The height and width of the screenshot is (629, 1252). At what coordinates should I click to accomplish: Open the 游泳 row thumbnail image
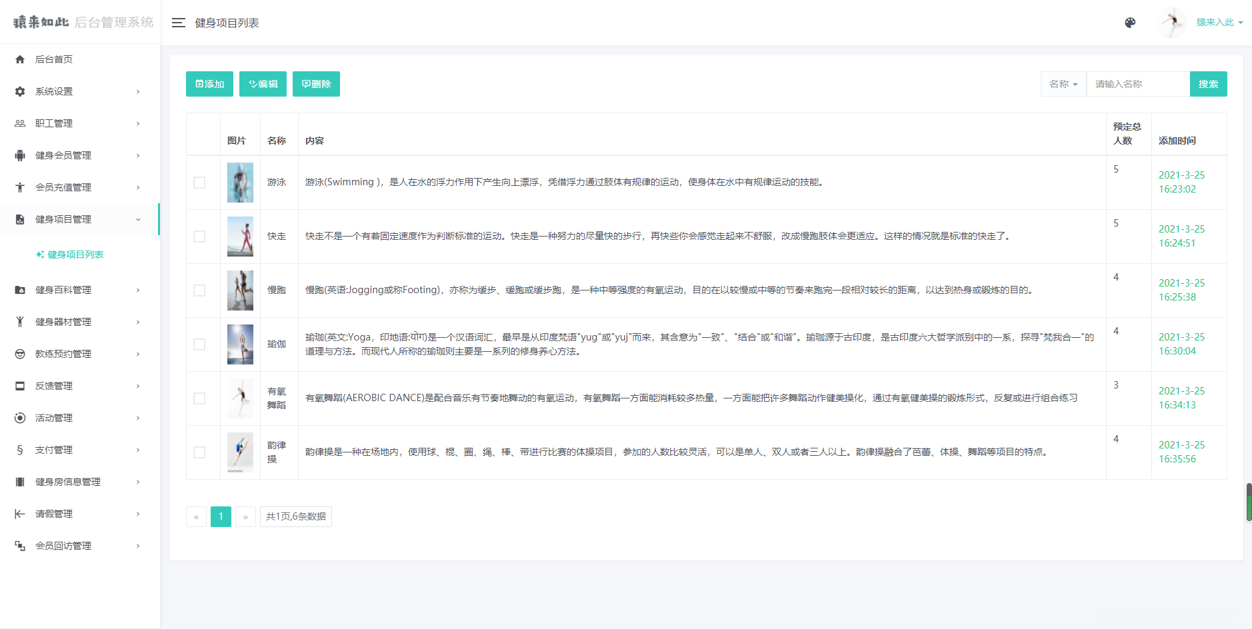coord(240,183)
